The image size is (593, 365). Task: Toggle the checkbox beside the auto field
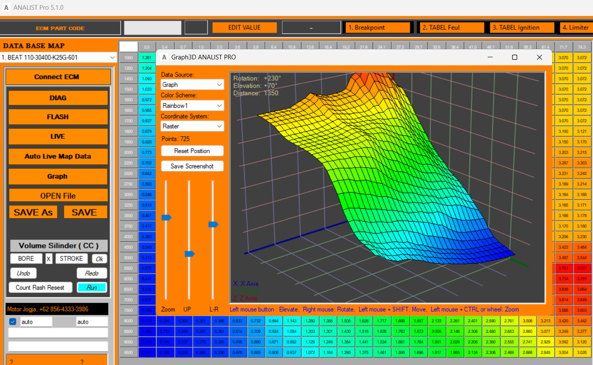click(13, 322)
